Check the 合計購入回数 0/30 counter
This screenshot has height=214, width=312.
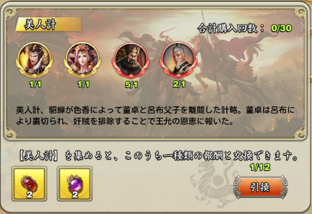(245, 28)
